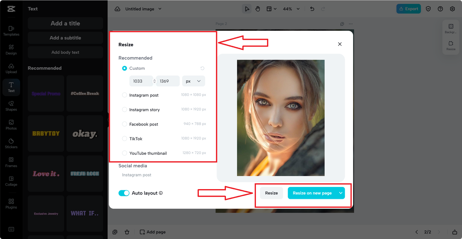This screenshot has width=462, height=239.
Task: Open the 44% zoom level dropdown
Action: [291, 9]
